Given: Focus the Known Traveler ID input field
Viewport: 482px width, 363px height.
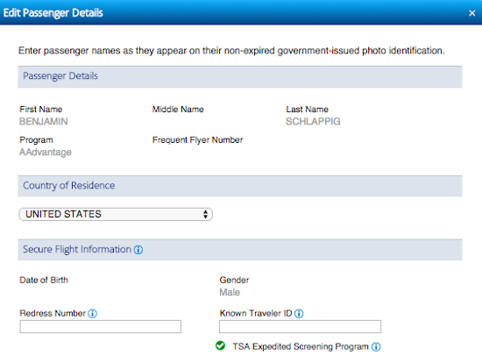Looking at the screenshot, I should [x=300, y=326].
